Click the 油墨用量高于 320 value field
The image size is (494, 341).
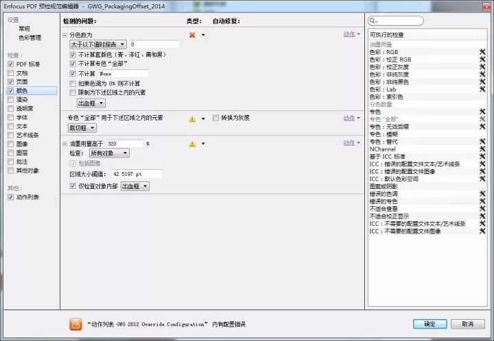click(125, 144)
